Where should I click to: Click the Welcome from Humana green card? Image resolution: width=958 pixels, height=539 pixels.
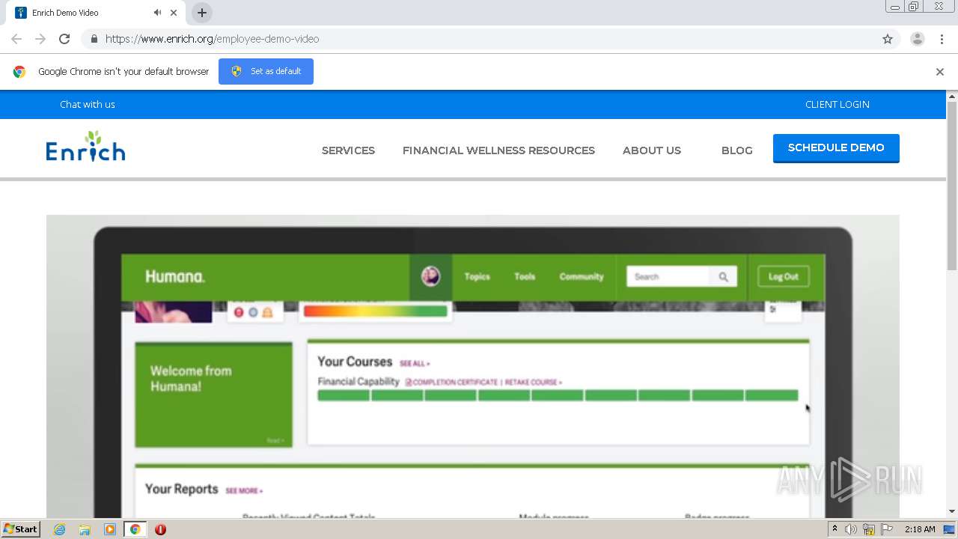(x=213, y=395)
